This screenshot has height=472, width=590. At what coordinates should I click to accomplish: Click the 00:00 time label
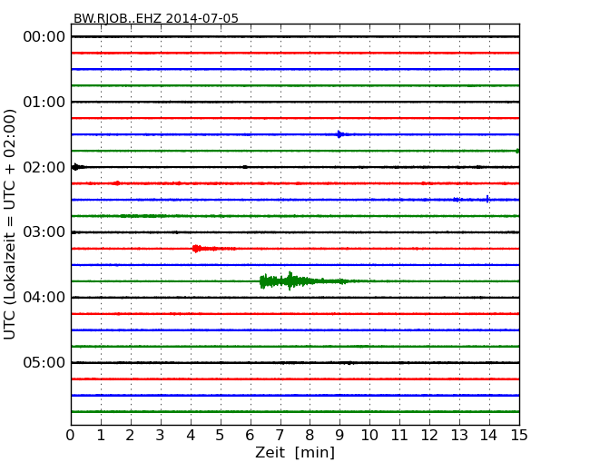click(x=44, y=37)
